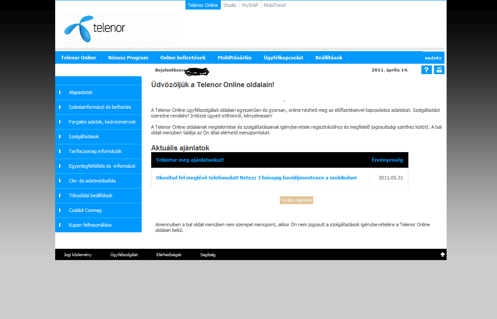The height and width of the screenshot is (319, 497).
Task: Click the Aktuális ajánlatok heading
Action: click(180, 148)
